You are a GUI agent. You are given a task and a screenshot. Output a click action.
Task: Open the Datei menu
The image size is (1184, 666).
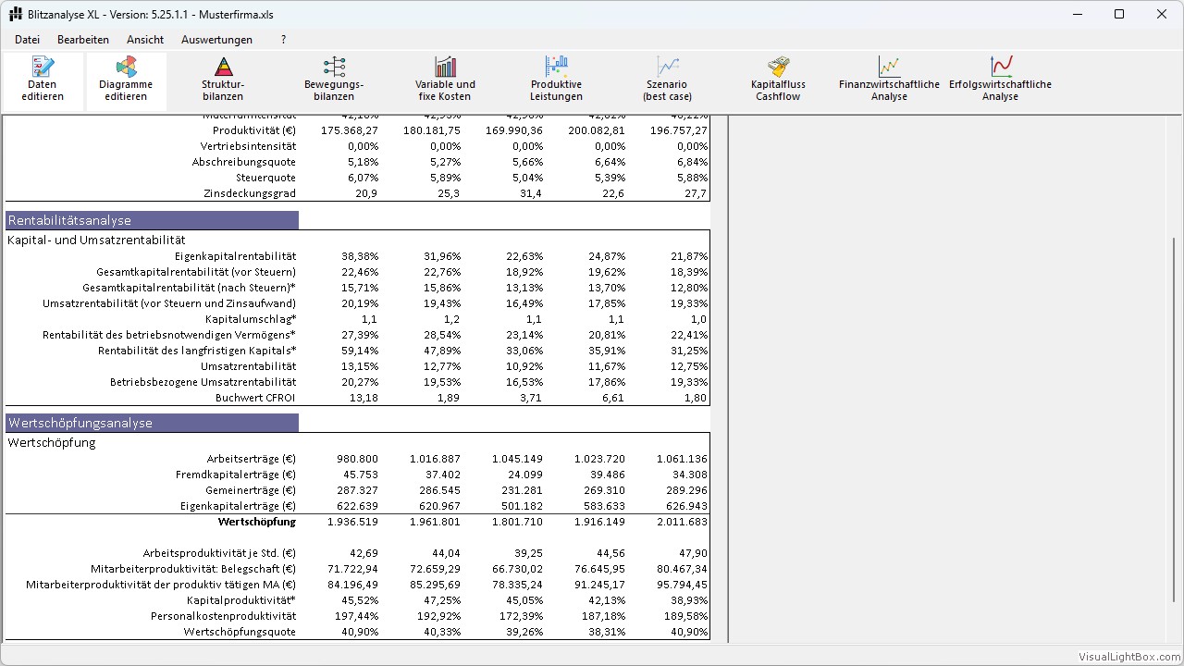pos(27,40)
